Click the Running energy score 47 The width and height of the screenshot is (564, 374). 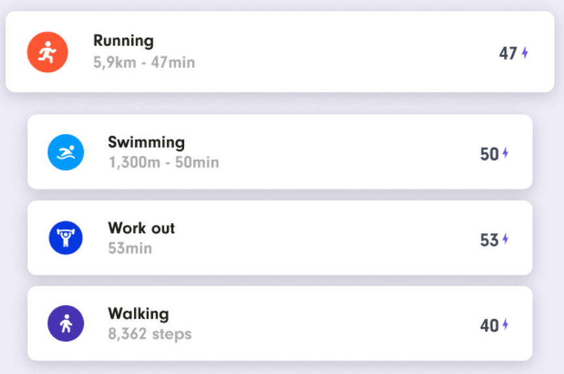click(507, 53)
